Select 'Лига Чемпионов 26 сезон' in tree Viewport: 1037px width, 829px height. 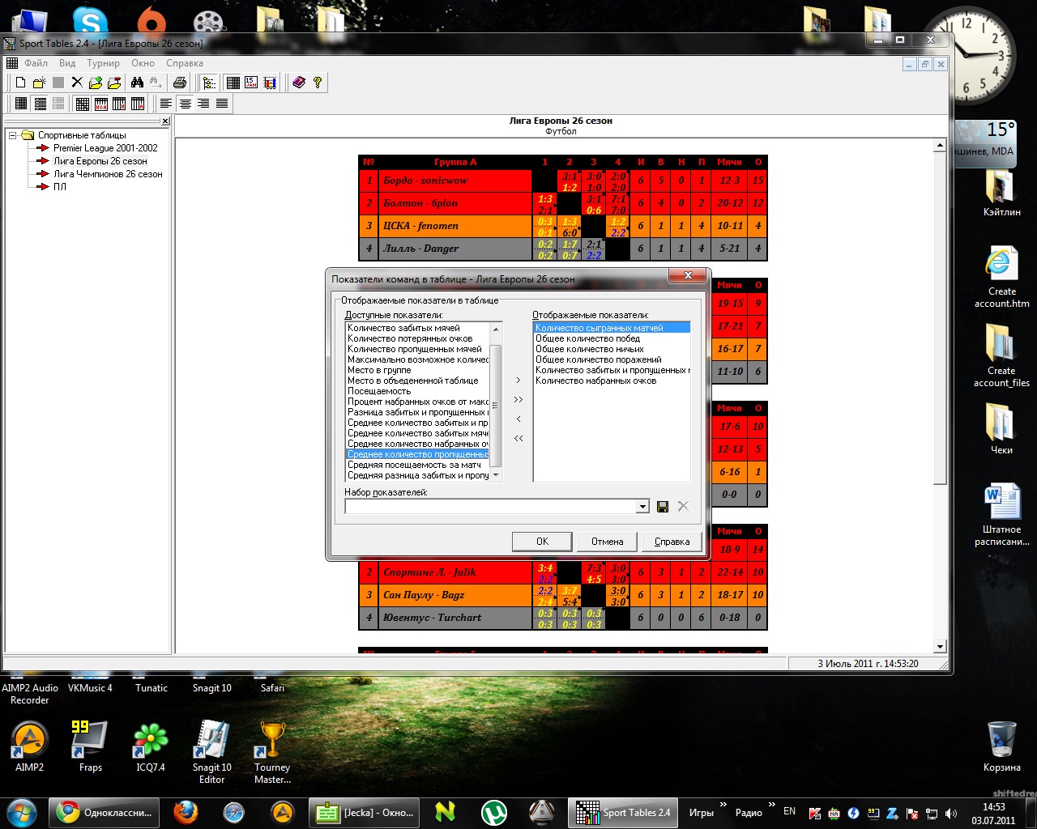coord(108,174)
